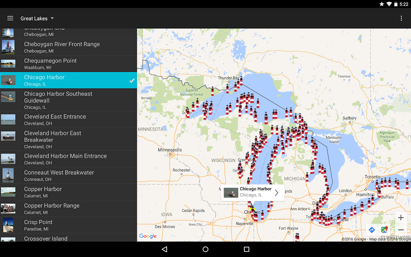This screenshot has height=257, width=411.
Task: Open location in Google Maps app
Action: [x=384, y=230]
